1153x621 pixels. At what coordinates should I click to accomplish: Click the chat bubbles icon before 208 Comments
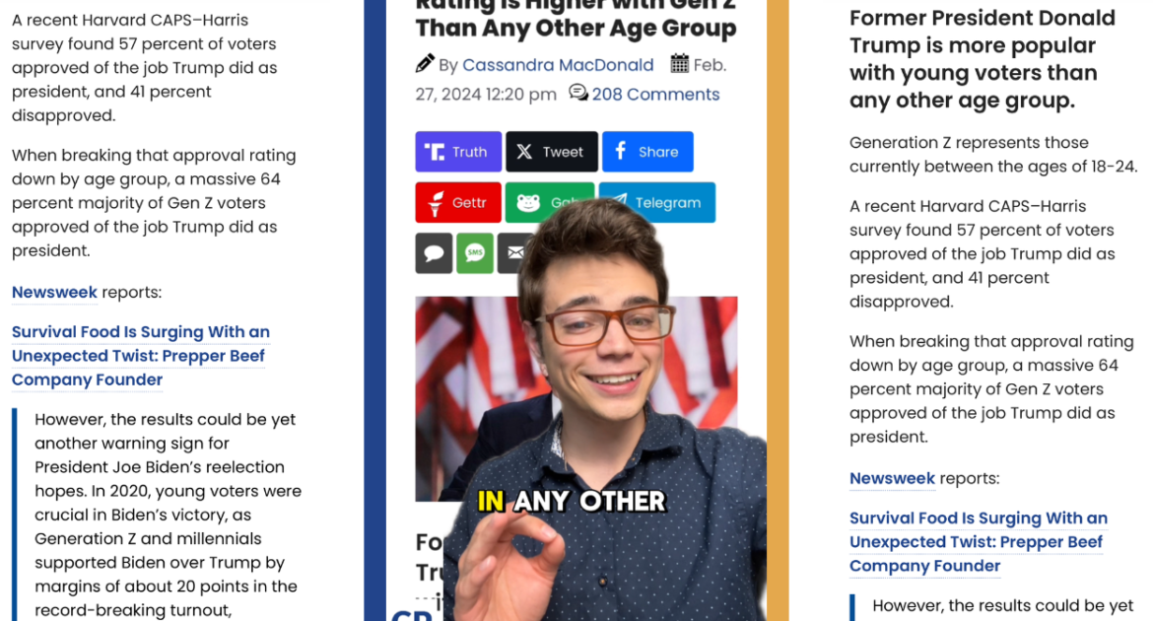pos(577,93)
